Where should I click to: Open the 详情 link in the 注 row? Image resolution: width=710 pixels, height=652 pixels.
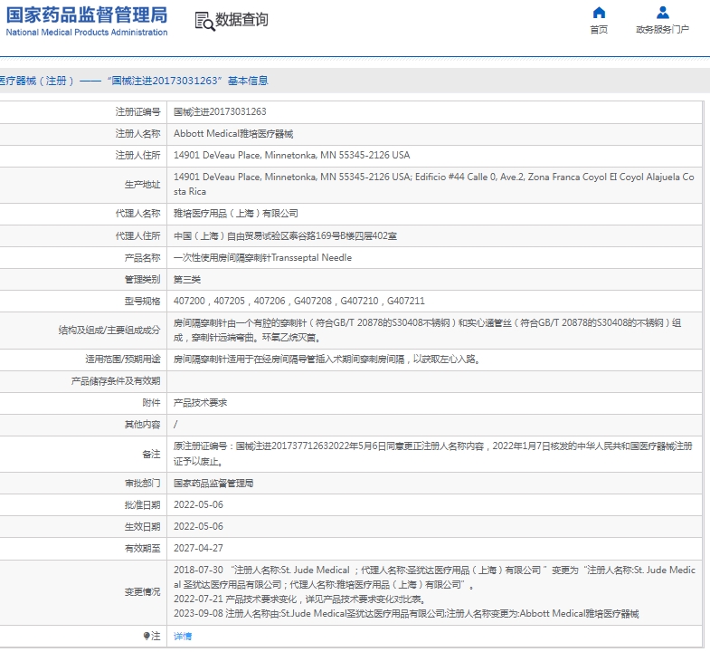(x=183, y=636)
